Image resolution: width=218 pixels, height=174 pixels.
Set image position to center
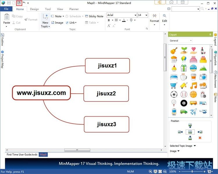[x=190, y=132]
